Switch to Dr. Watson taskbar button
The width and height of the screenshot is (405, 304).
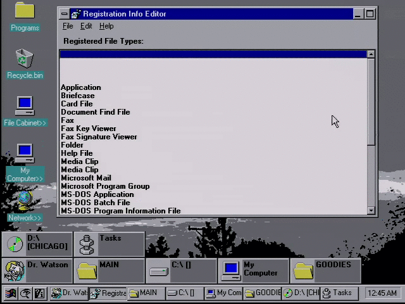69,293
